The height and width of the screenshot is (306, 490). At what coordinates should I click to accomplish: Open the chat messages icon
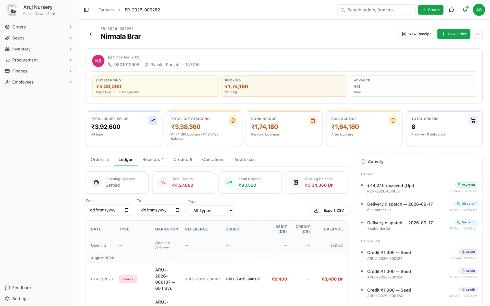click(x=451, y=10)
